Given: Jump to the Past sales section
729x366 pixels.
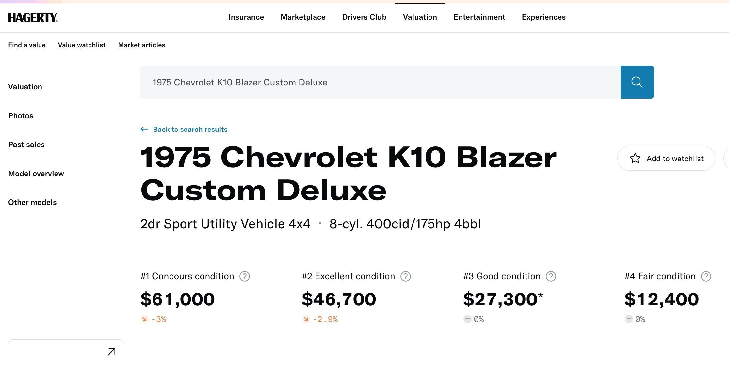Looking at the screenshot, I should (26, 145).
